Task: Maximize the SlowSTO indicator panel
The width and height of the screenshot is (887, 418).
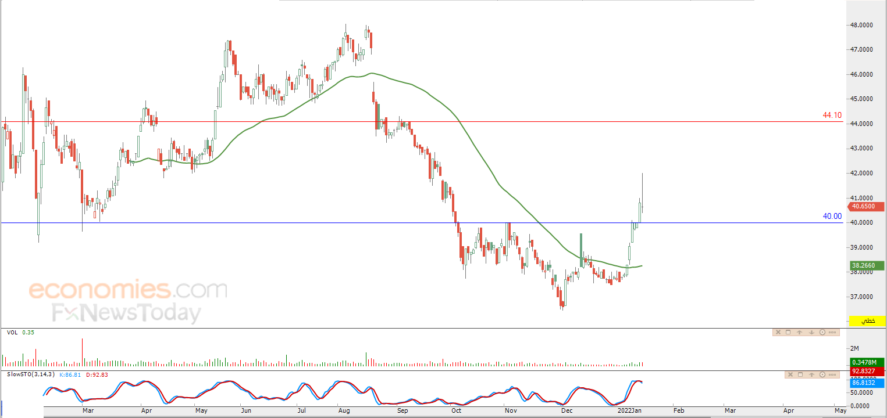Action: (800, 374)
